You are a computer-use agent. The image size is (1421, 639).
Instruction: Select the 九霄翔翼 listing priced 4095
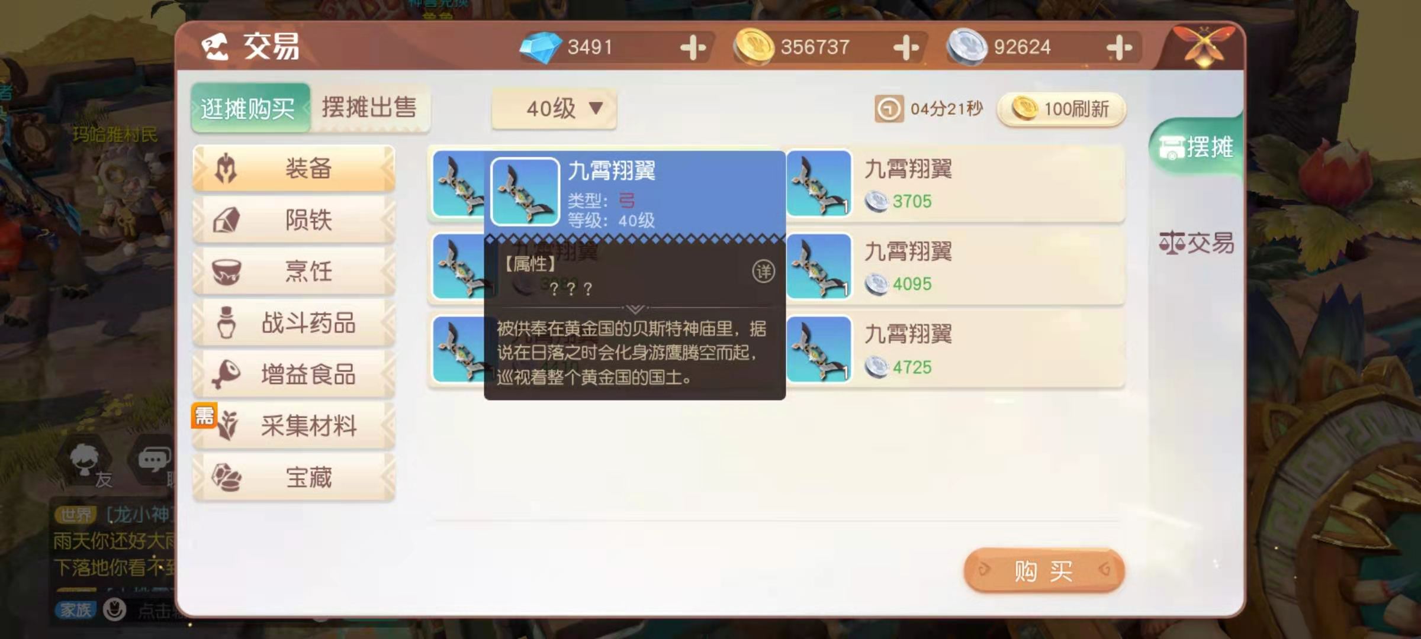[954, 267]
